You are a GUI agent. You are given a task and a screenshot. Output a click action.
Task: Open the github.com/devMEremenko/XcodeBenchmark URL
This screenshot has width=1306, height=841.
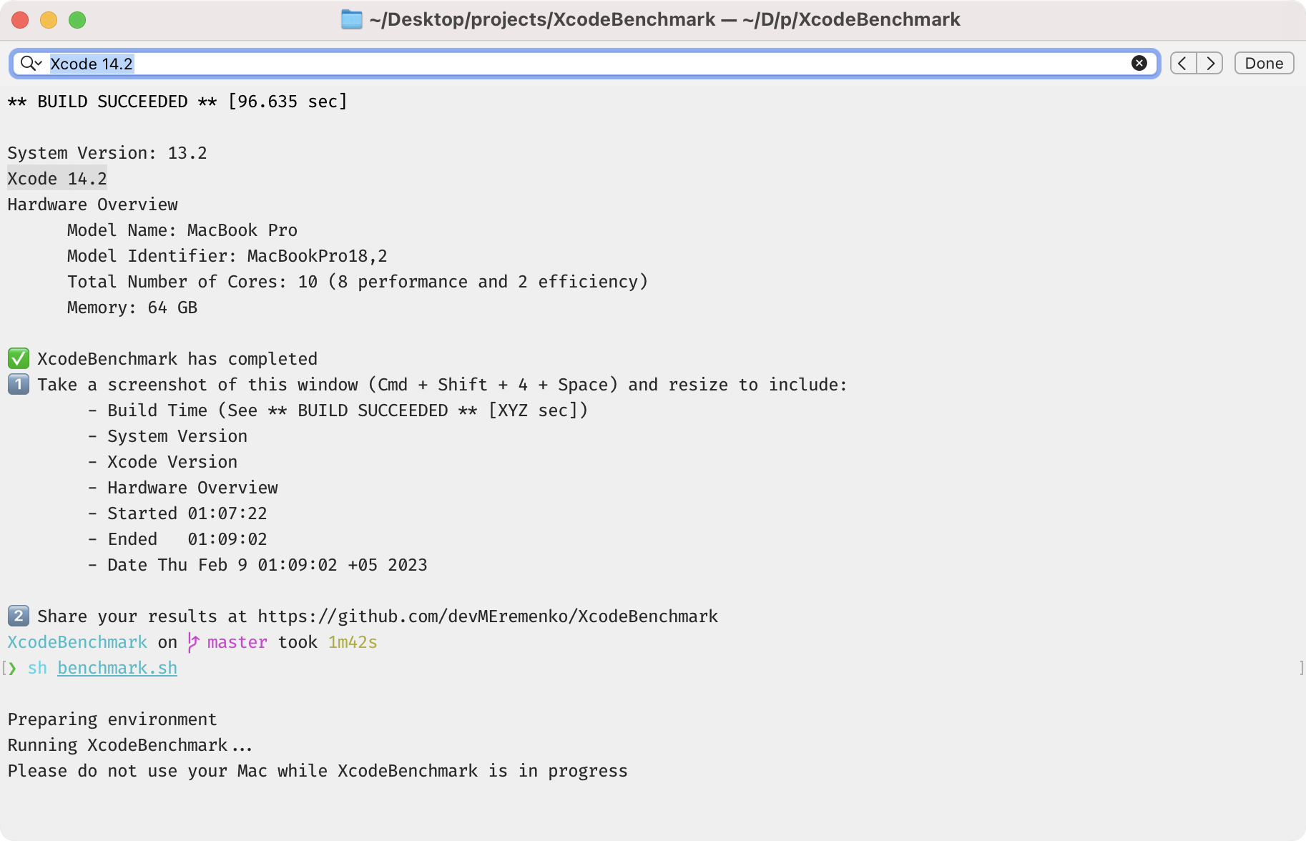click(488, 616)
